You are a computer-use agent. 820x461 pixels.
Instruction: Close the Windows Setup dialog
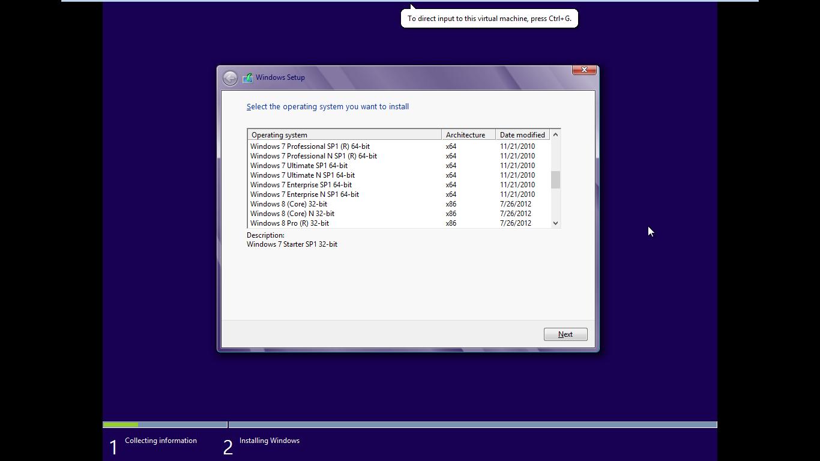click(x=584, y=70)
